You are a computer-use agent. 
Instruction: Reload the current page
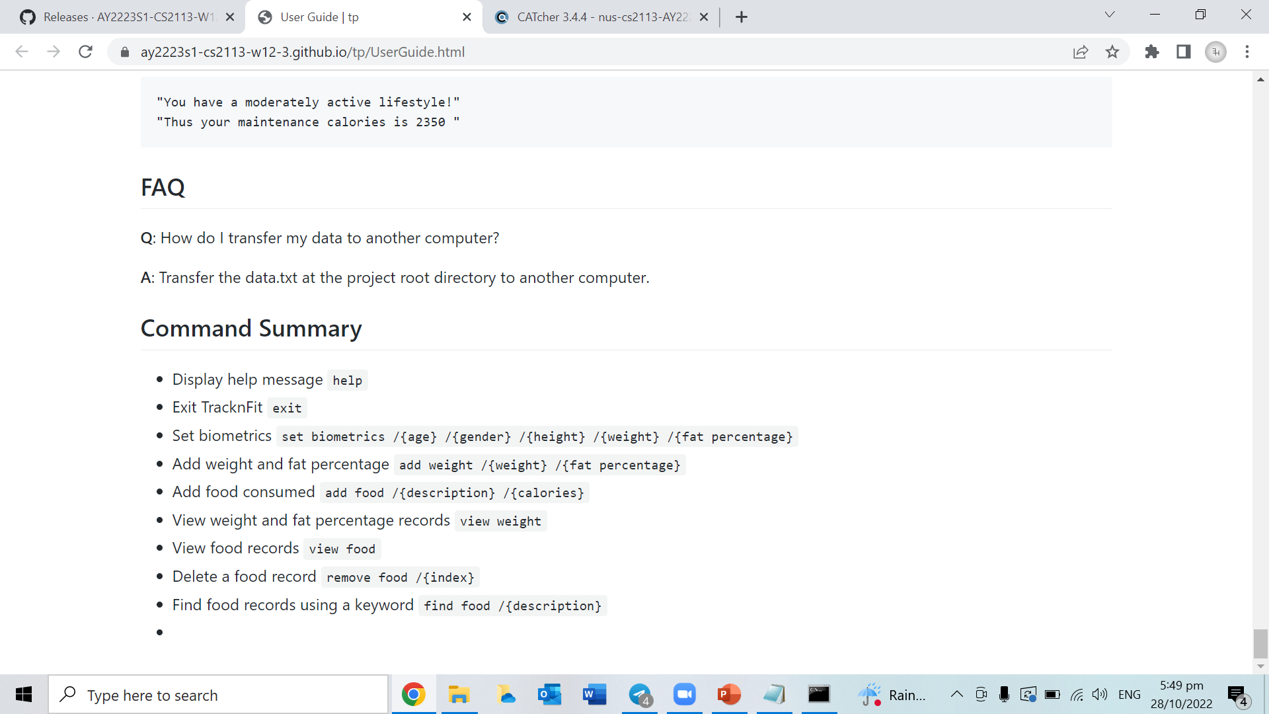click(x=85, y=52)
